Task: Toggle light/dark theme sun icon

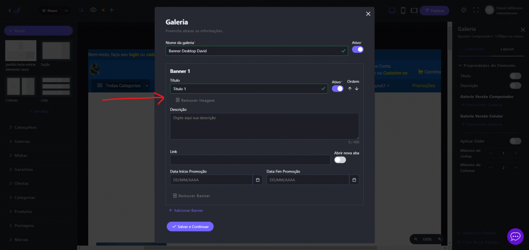Action: 464,10
